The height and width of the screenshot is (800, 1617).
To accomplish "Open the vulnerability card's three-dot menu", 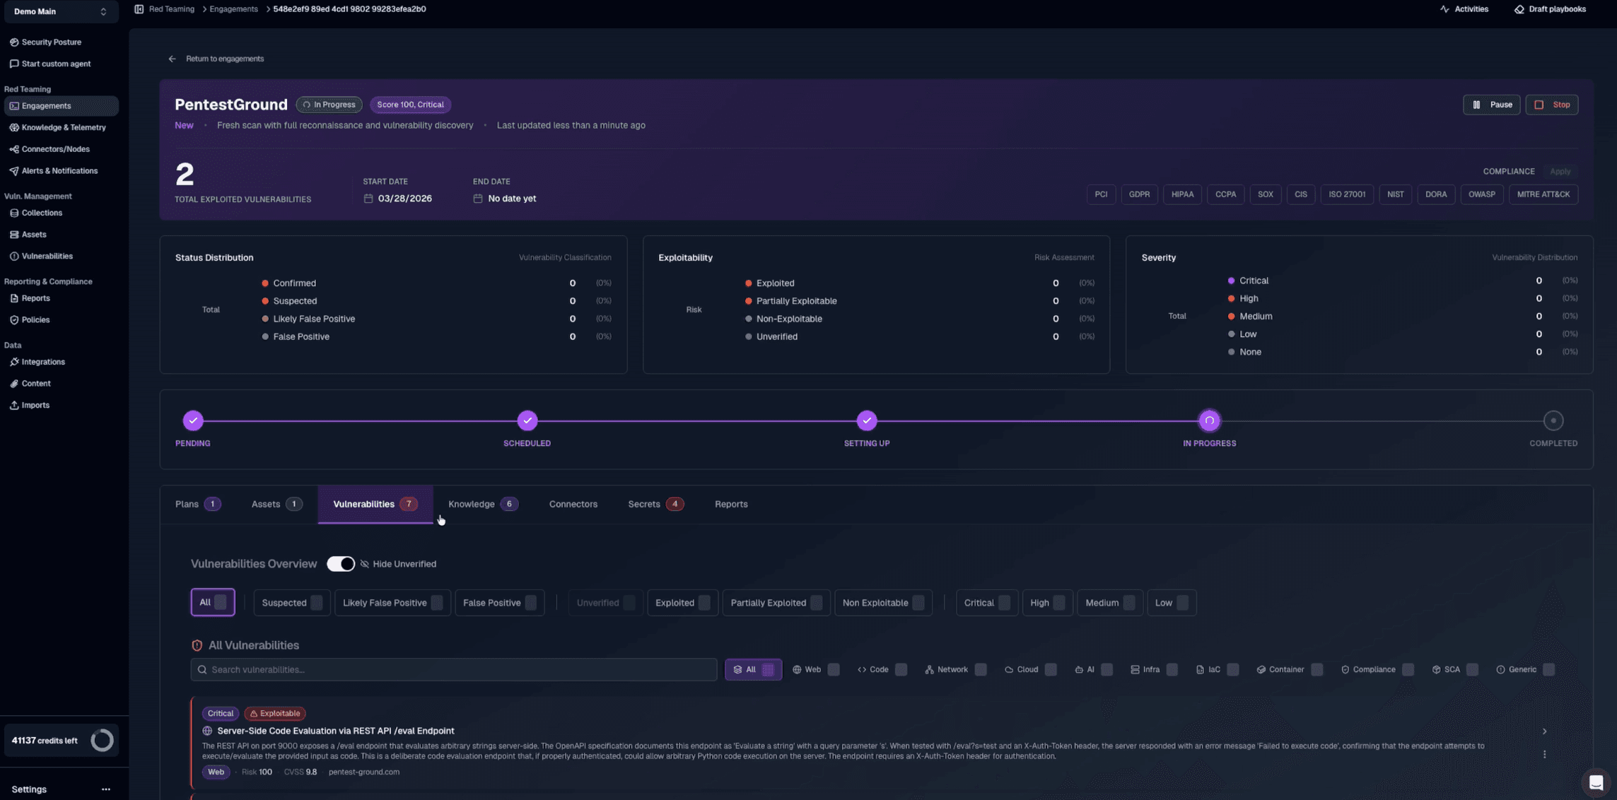I will click(1545, 754).
